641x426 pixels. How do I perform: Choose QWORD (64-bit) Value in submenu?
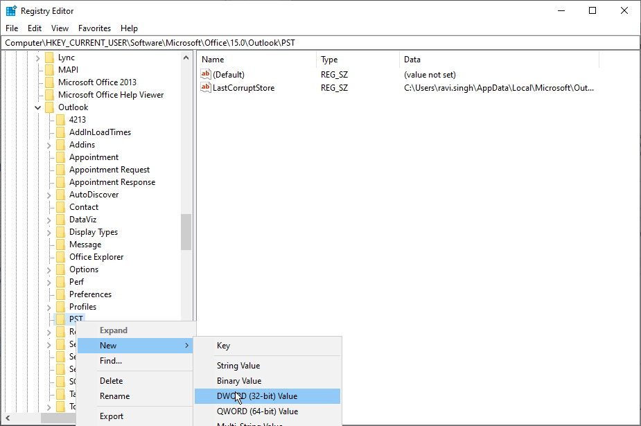coord(267,411)
